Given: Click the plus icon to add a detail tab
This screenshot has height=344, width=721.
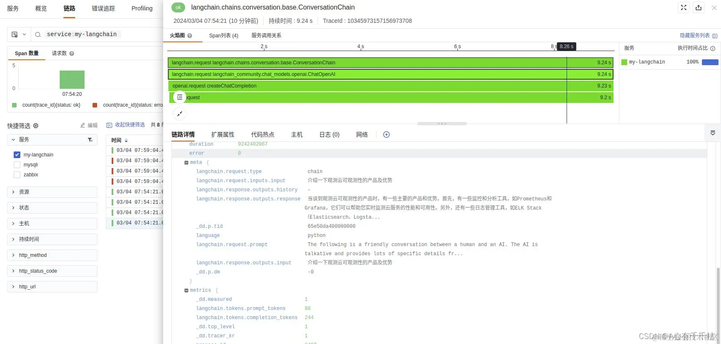Looking at the screenshot, I should [x=386, y=134].
